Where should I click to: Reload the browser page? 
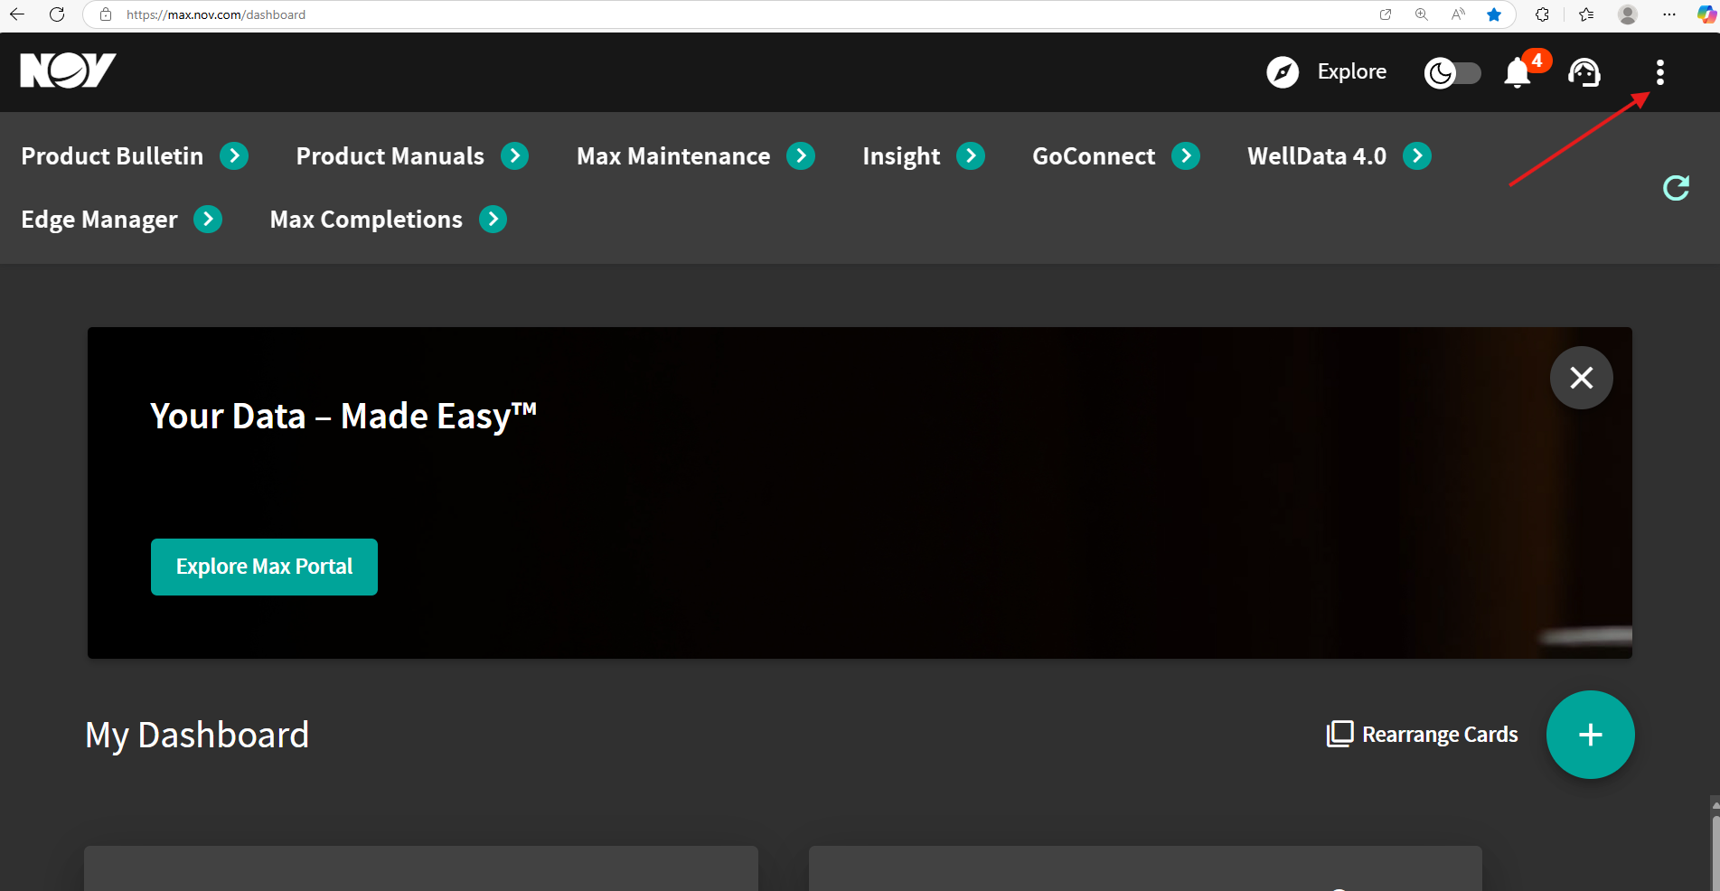57,14
